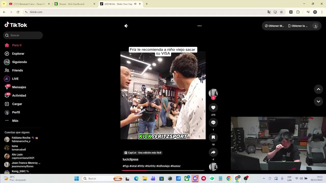Click the tiktok.com address bar
Image resolution: width=326 pixels, height=183 pixels.
click(145, 12)
